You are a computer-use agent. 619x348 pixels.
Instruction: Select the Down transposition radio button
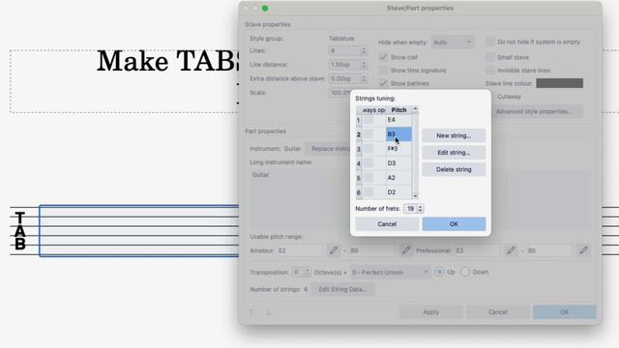[x=465, y=272]
